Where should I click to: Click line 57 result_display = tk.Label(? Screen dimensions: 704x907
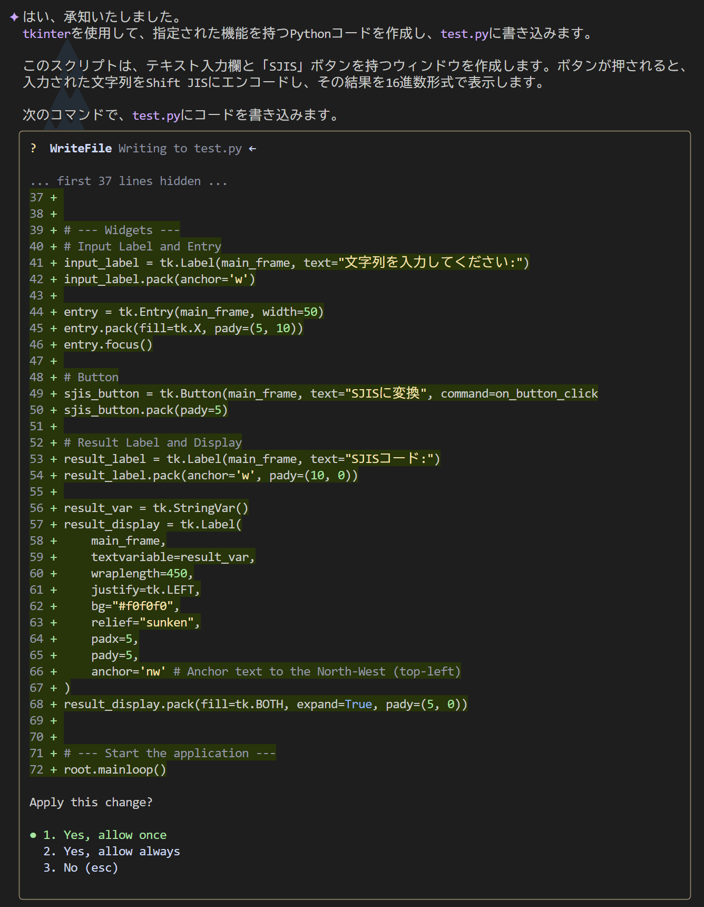point(153,524)
